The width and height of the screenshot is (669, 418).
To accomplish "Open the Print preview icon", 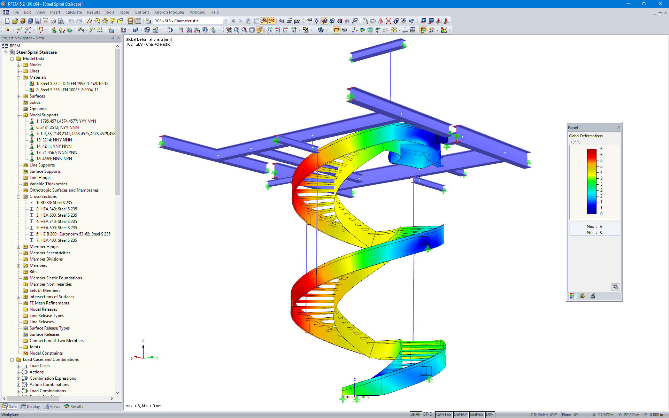I will (x=61, y=21).
